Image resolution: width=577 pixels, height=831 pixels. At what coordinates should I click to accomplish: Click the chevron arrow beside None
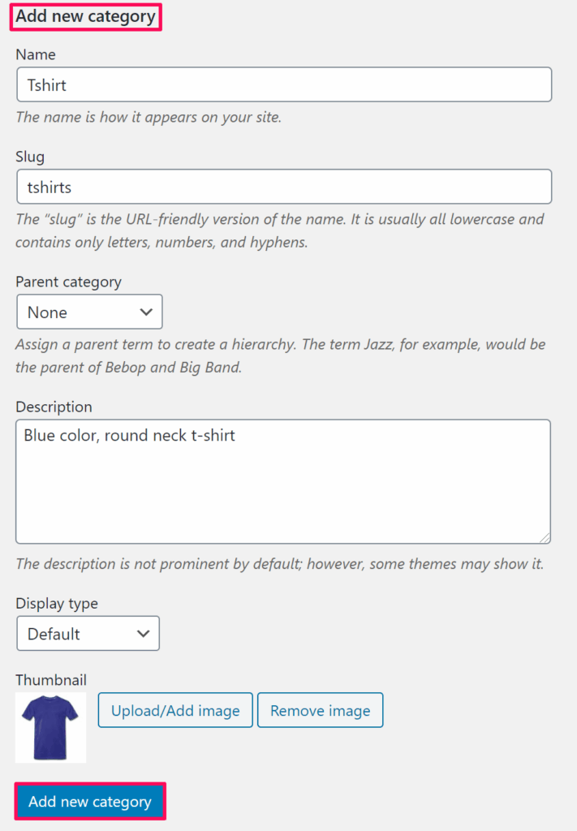tap(146, 312)
